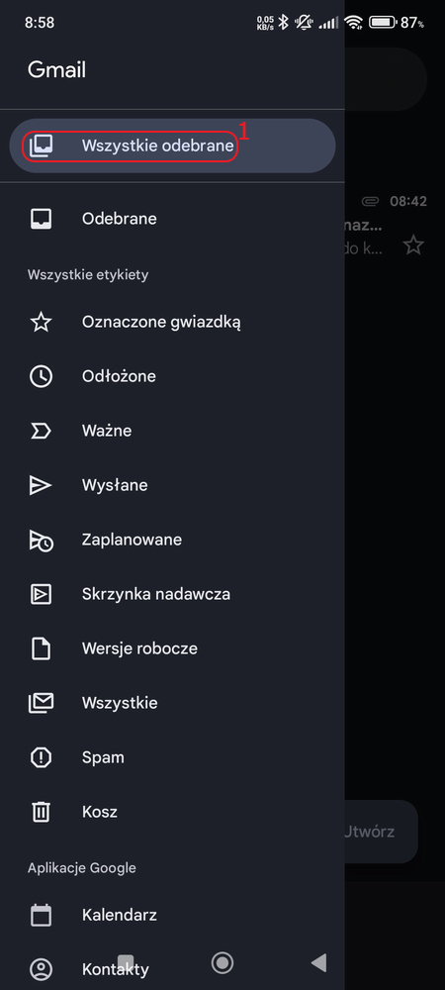445x990 pixels.
Task: Tap the paper-plane Wysłane icon
Action: (x=41, y=485)
